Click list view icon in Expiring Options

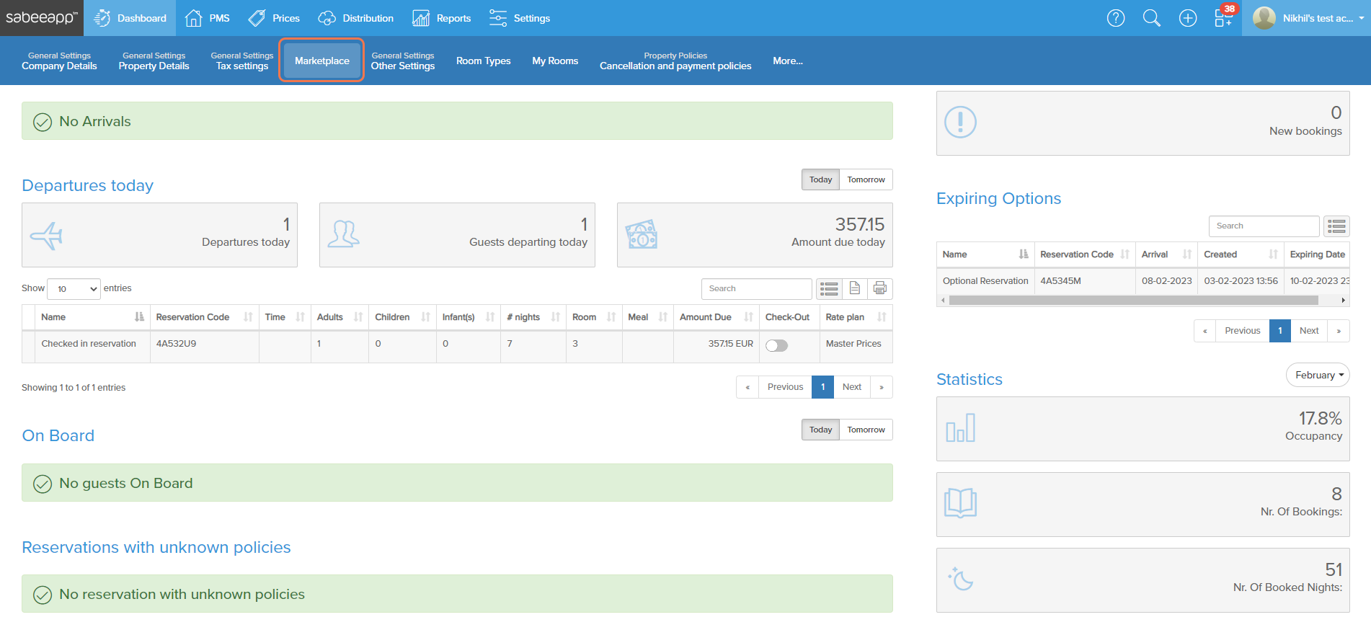(1337, 226)
